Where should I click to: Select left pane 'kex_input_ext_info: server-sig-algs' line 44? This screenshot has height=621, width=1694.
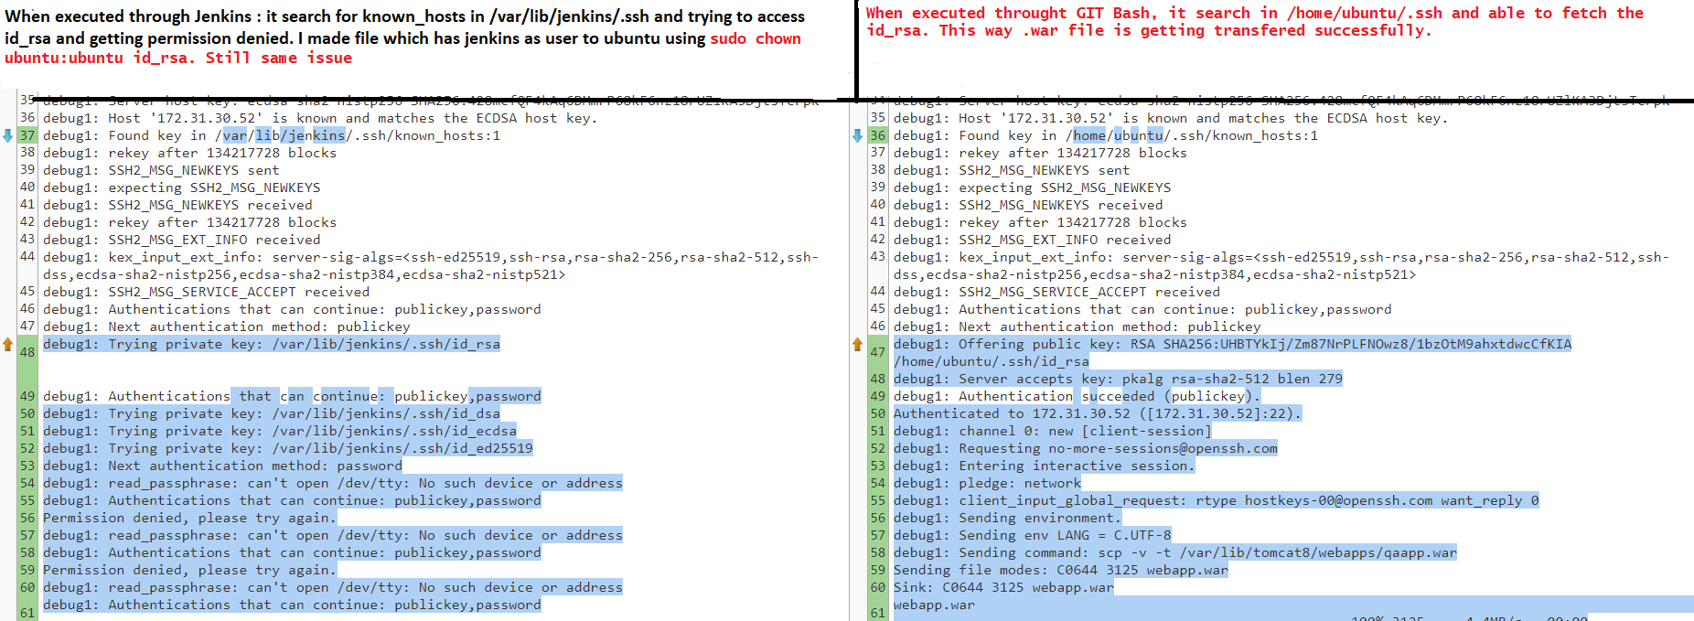(431, 265)
